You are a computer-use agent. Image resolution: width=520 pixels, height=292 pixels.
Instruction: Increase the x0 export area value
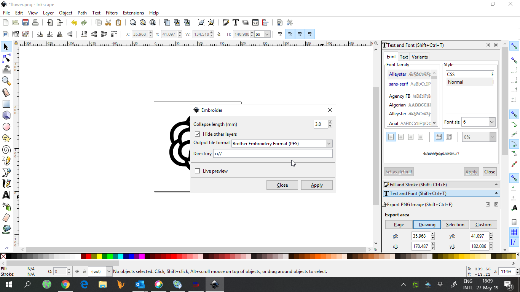point(432,234)
